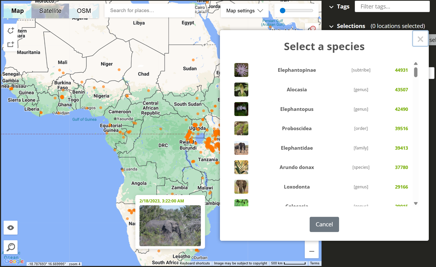Cancel the species selection dialog
This screenshot has width=436, height=267.
point(324,224)
